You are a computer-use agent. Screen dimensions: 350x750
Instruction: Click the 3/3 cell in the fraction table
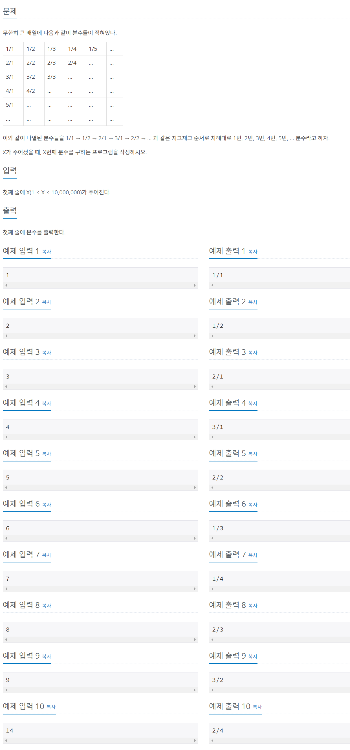(55, 77)
